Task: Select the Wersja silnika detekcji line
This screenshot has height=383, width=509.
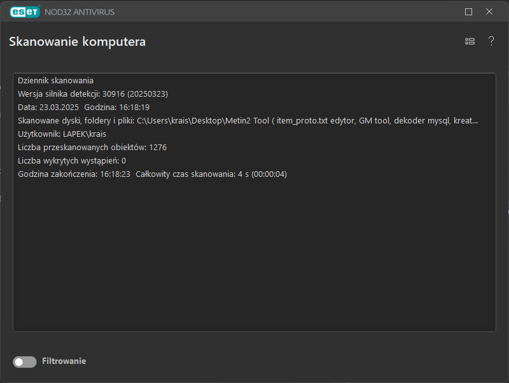Action: click(x=93, y=94)
